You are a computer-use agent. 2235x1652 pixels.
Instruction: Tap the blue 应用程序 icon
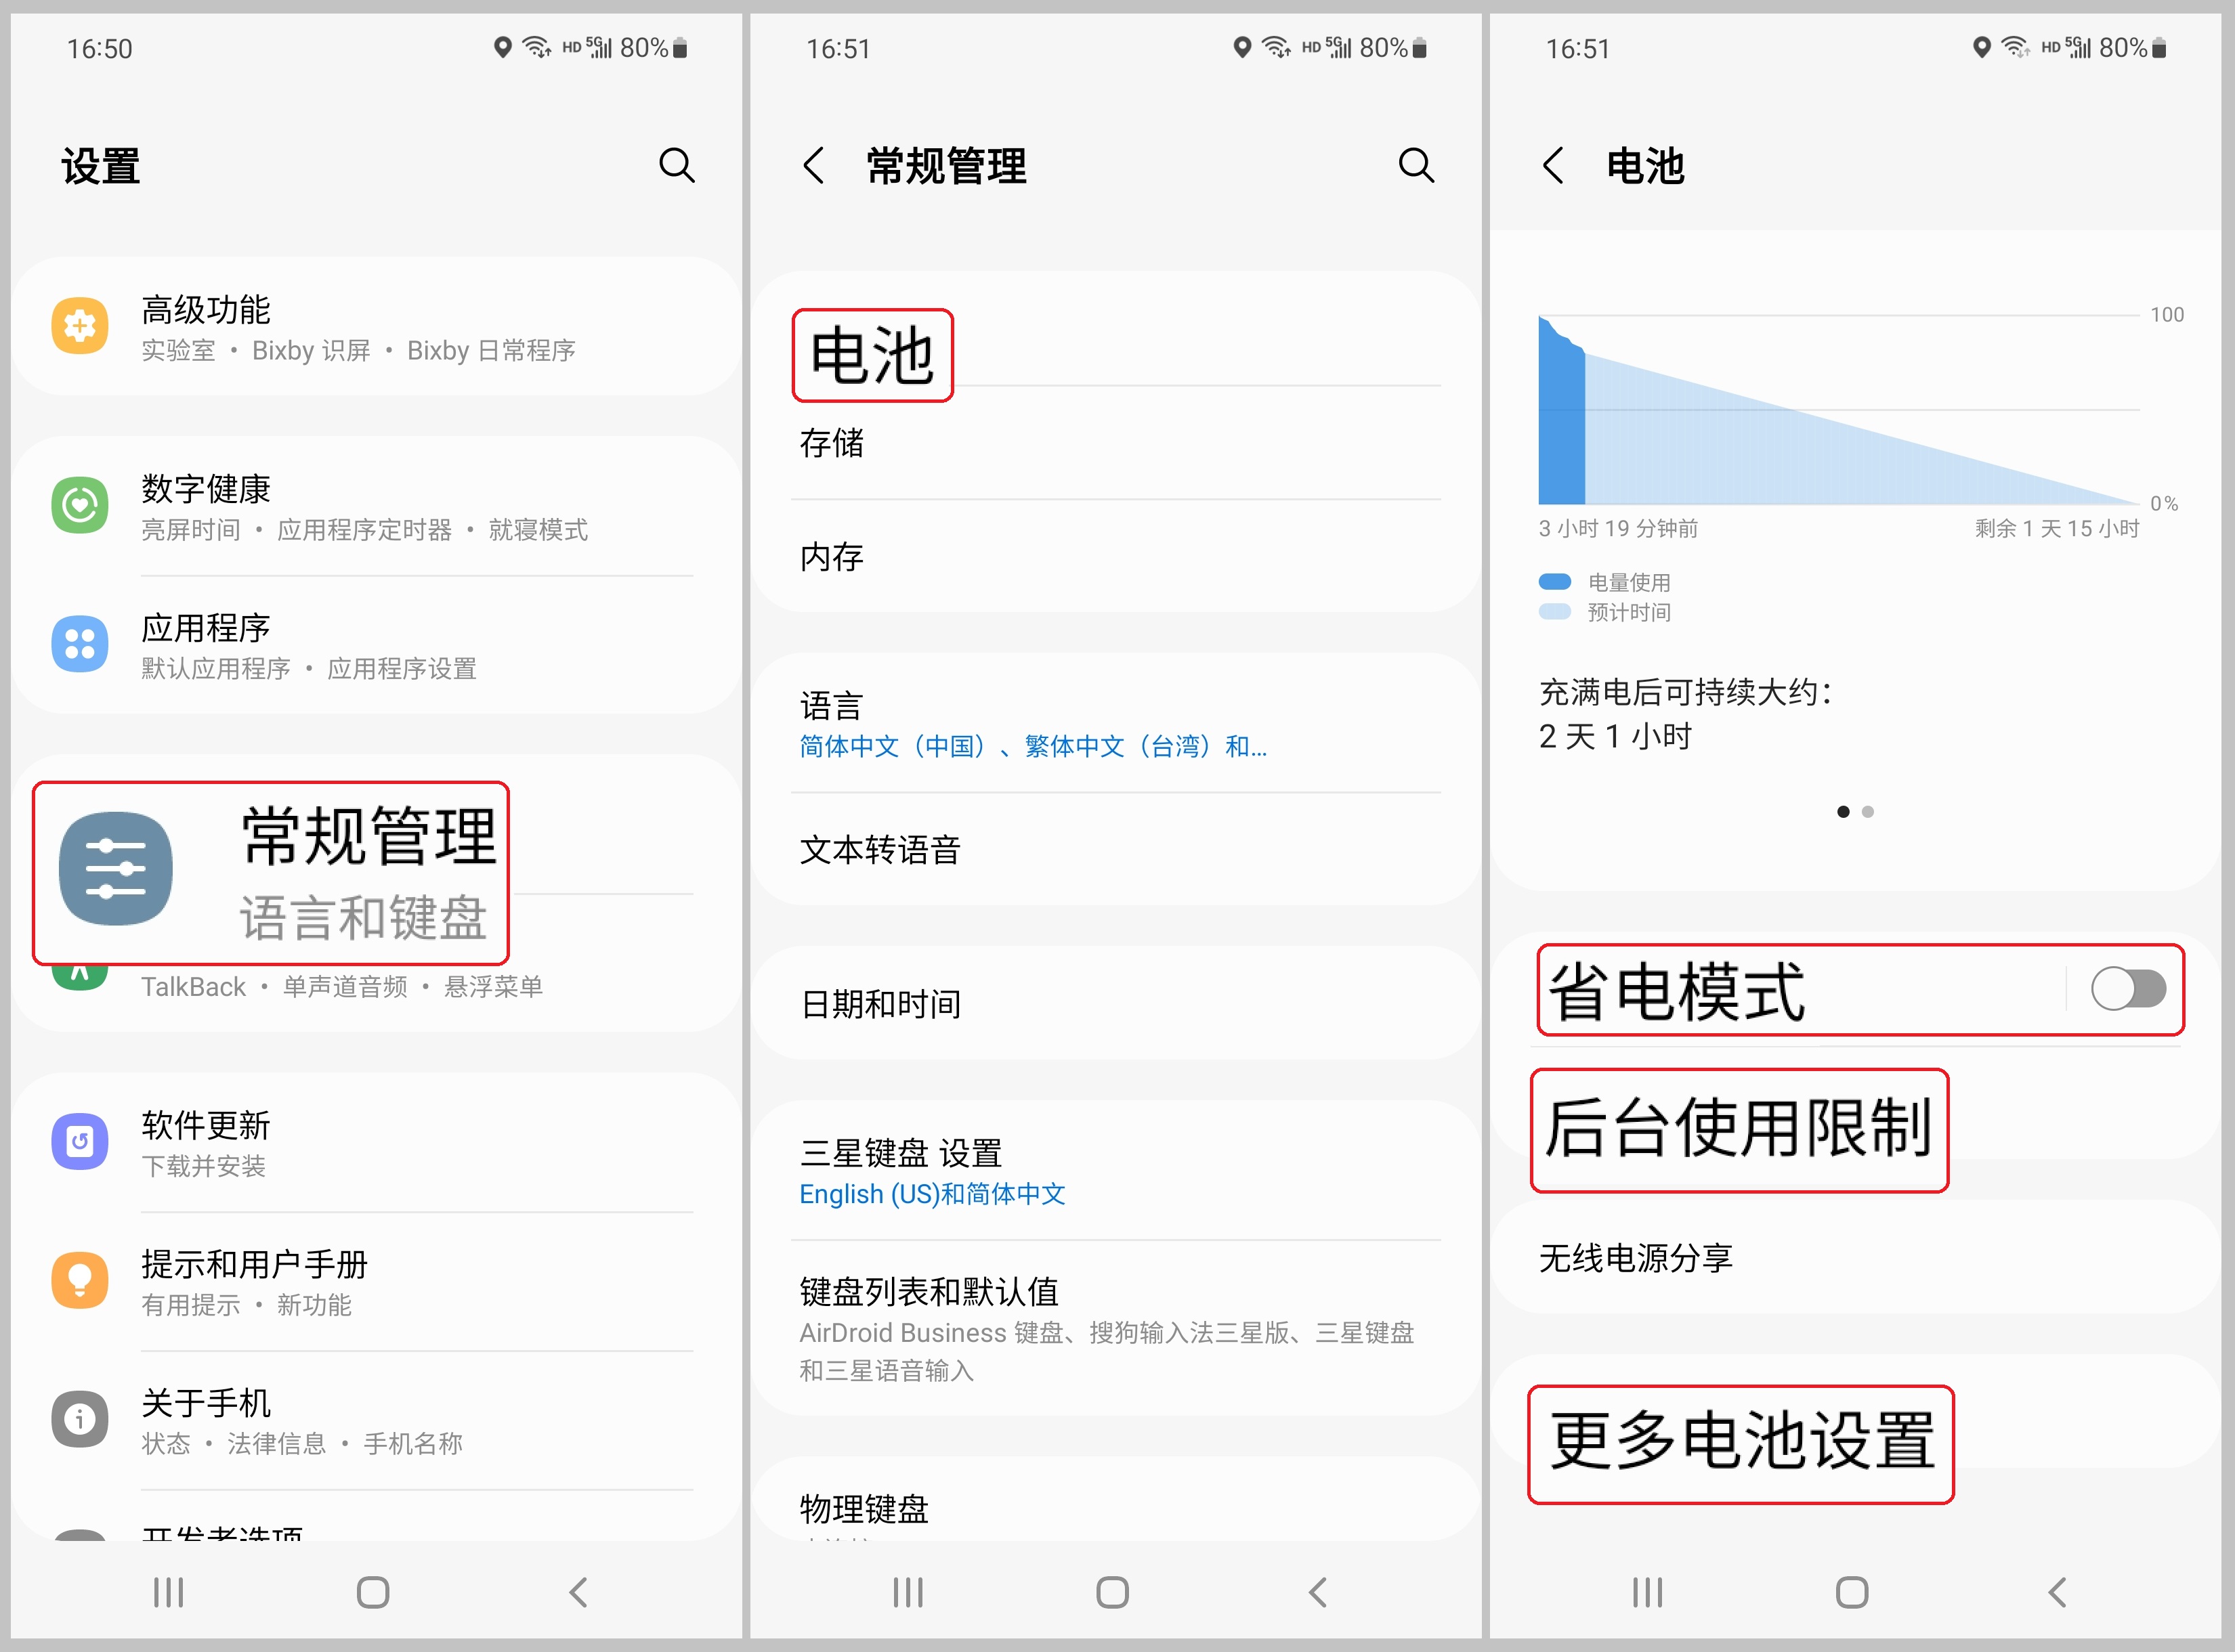80,643
